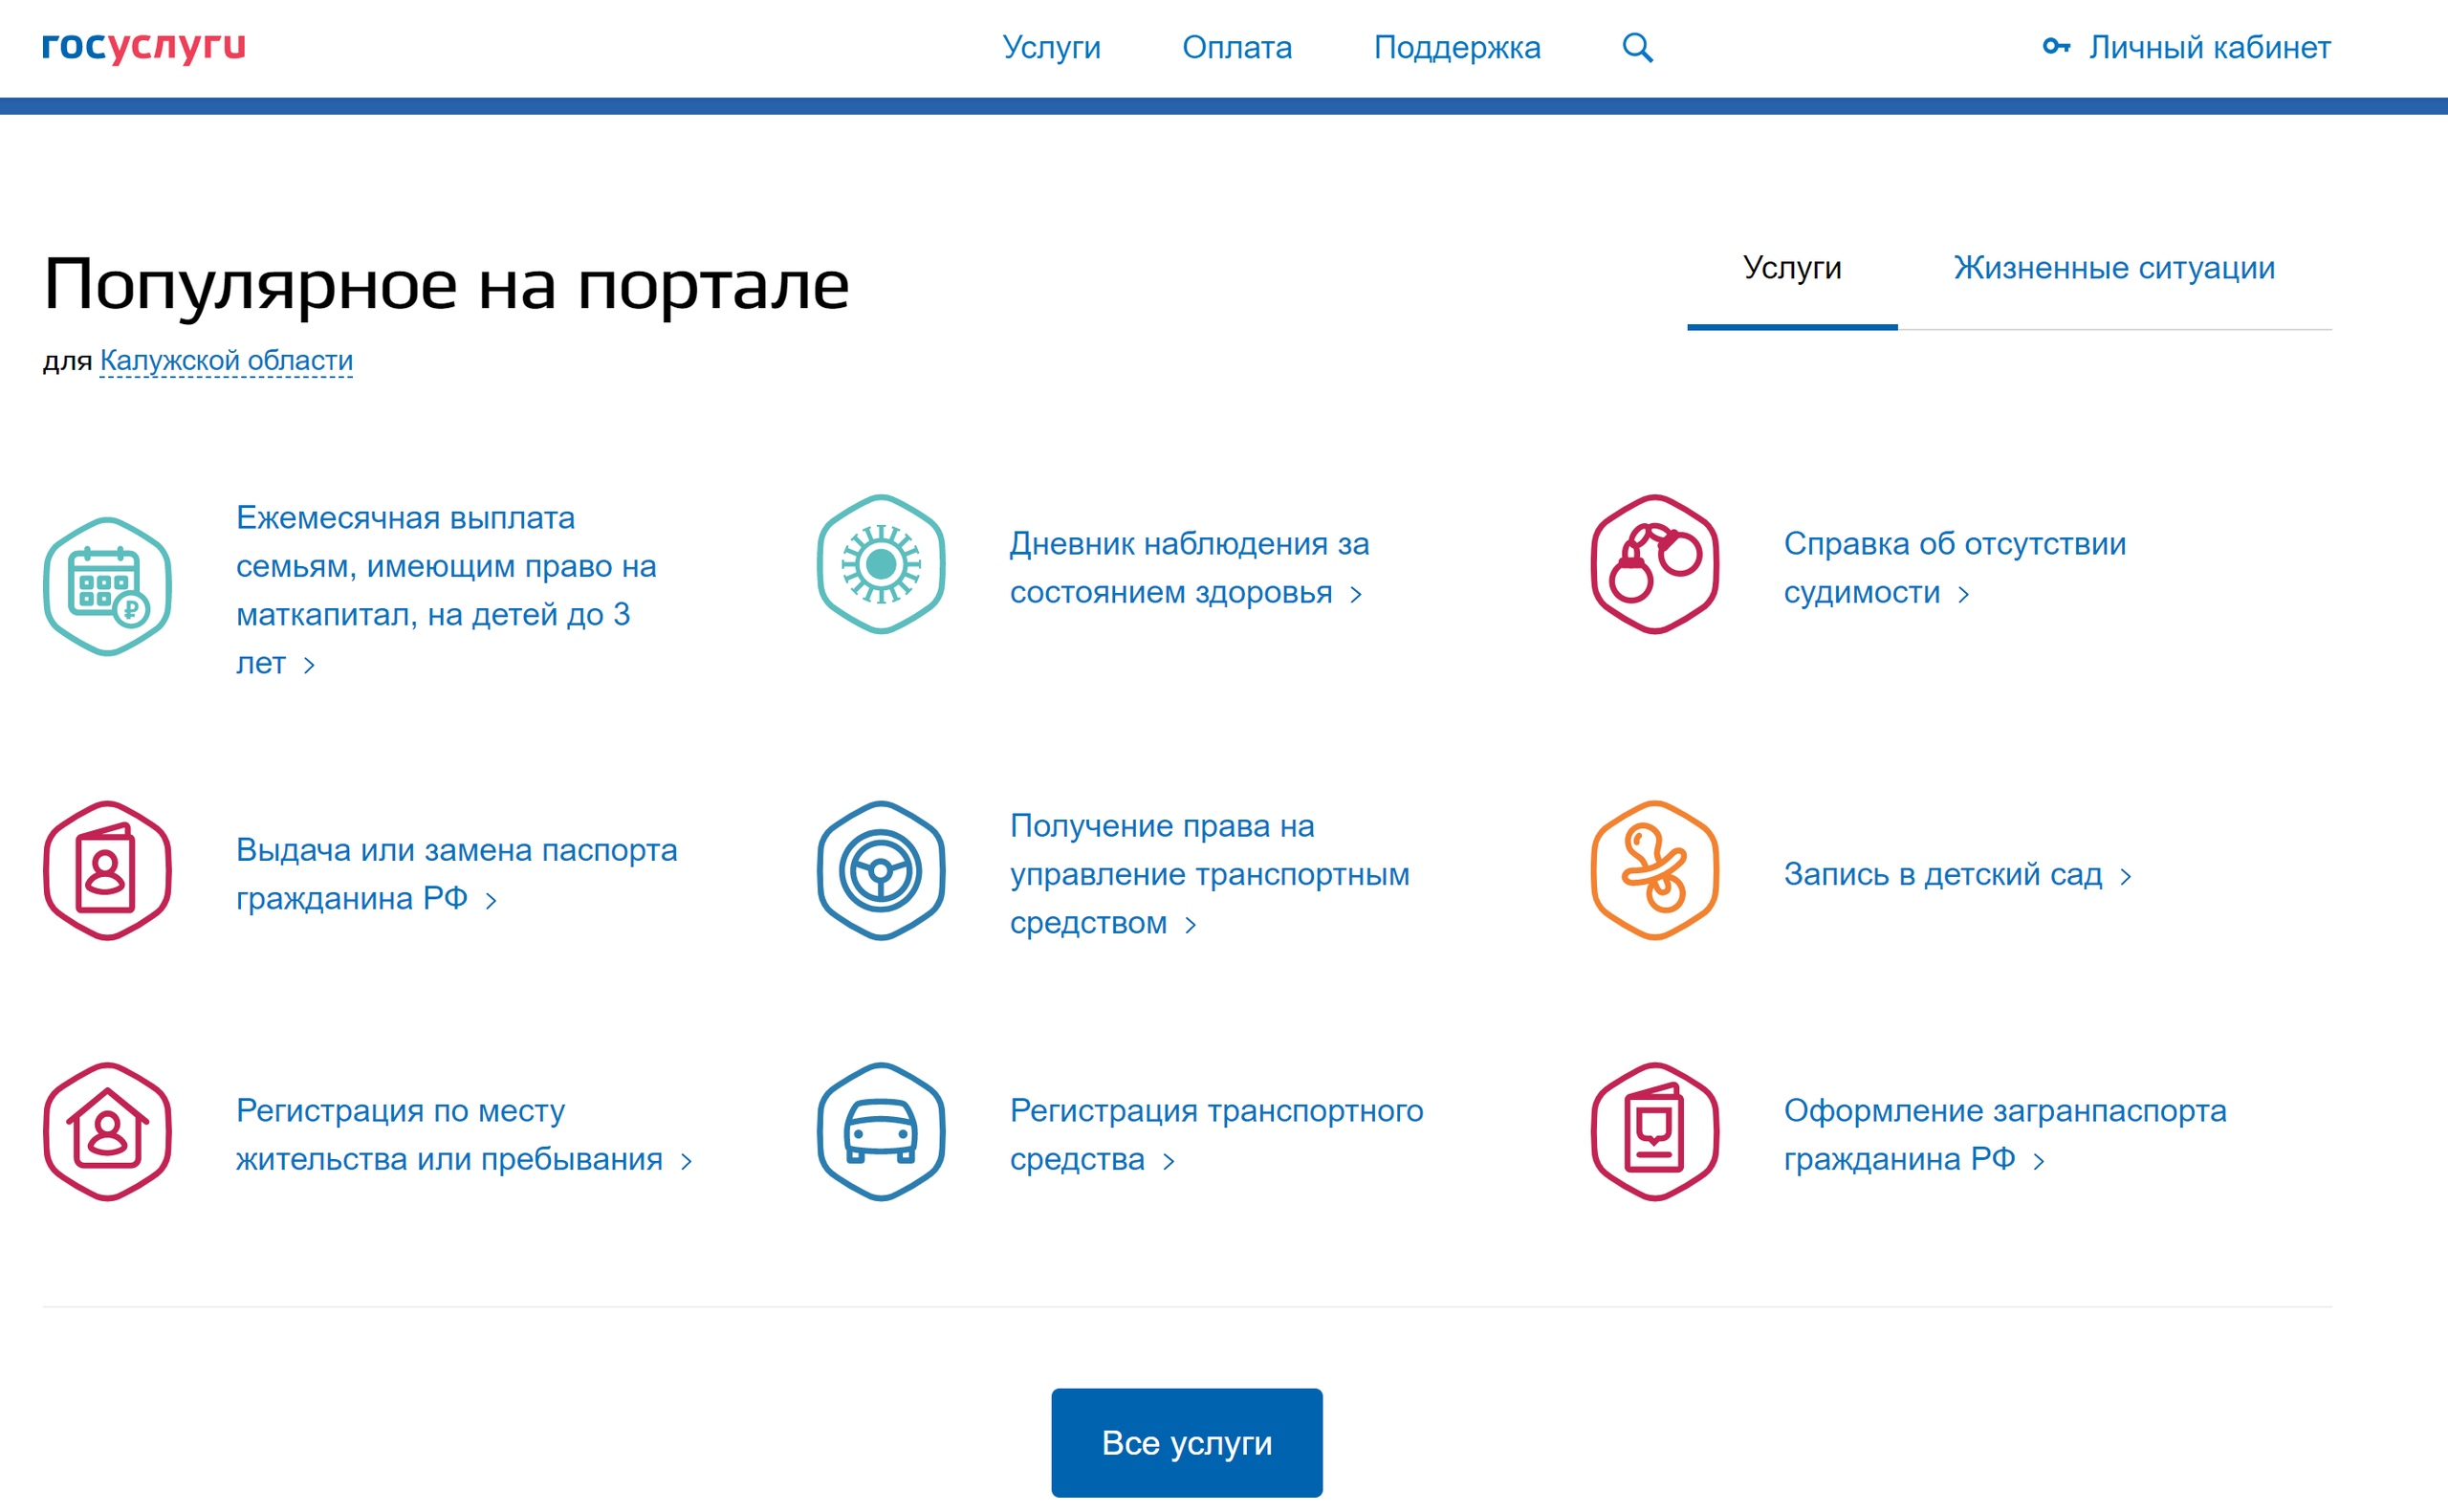Open region selector Калужской области
The image size is (2448, 1512).
point(226,360)
